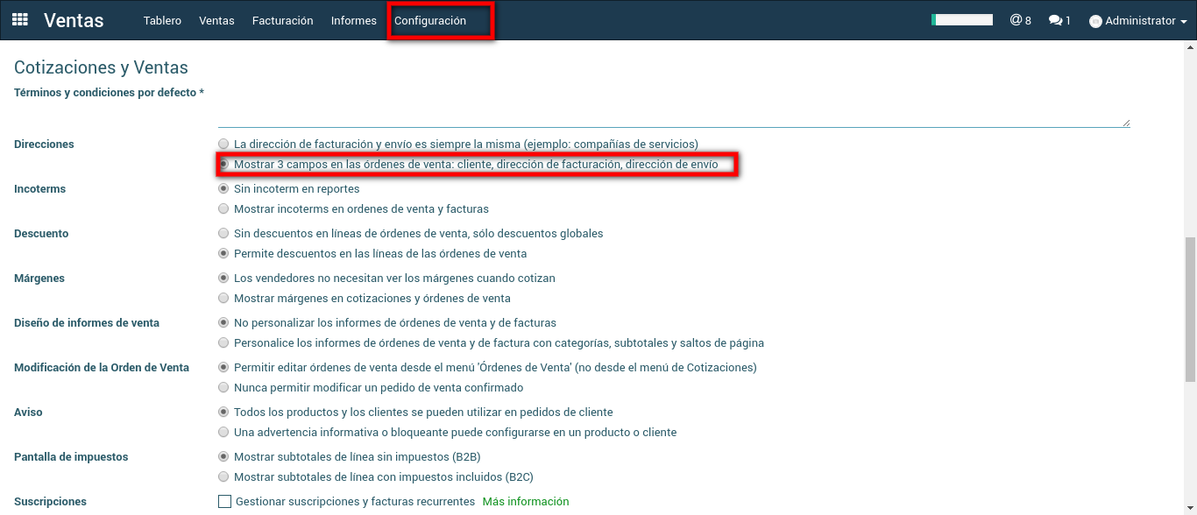Screen dimensions: 1197x515
Task: Click the Ventas app title
Action: pos(74,20)
